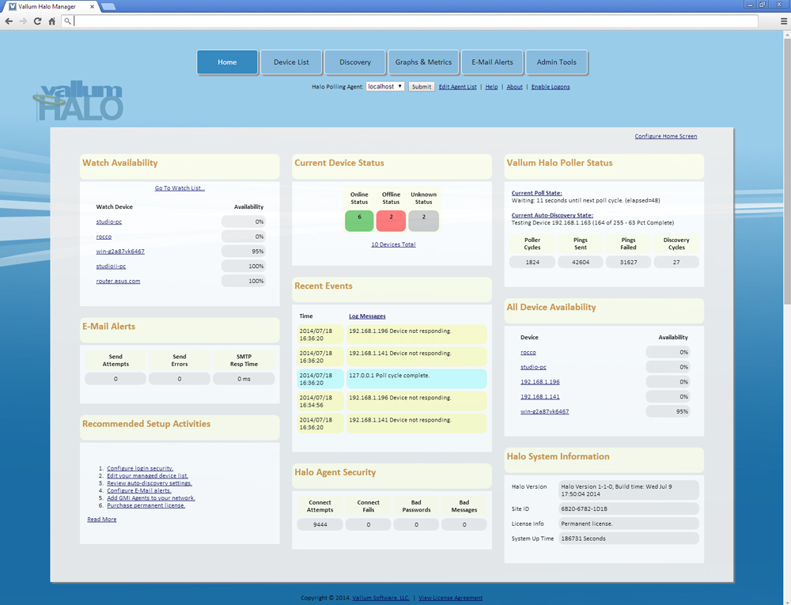Click the gray Unknown Status box
791x605 pixels.
coord(424,221)
